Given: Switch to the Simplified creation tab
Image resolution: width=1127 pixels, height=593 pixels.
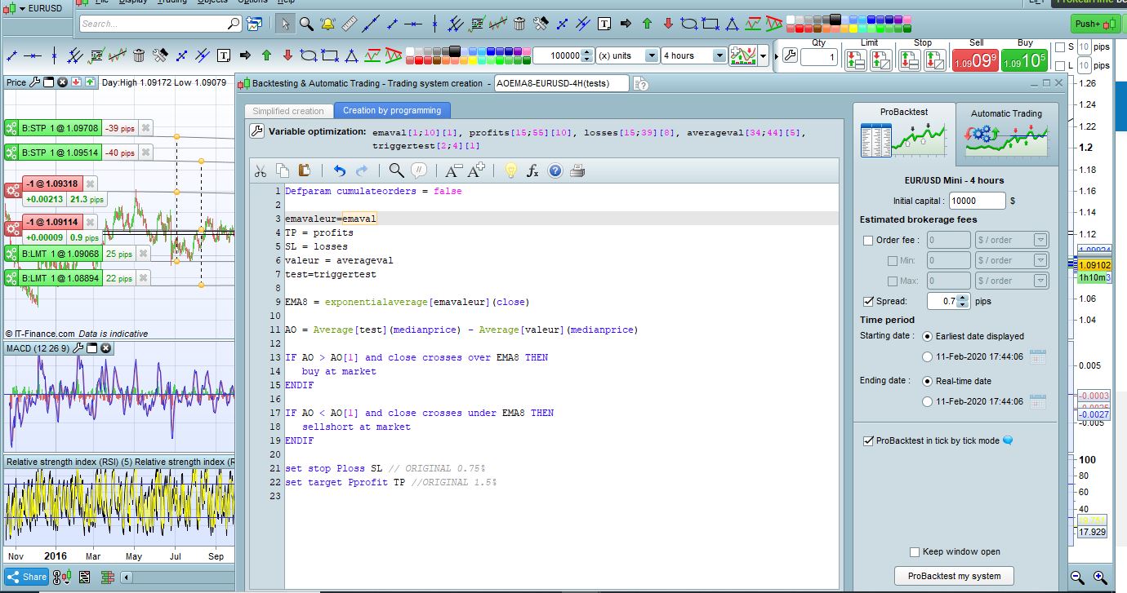Looking at the screenshot, I should (x=288, y=111).
